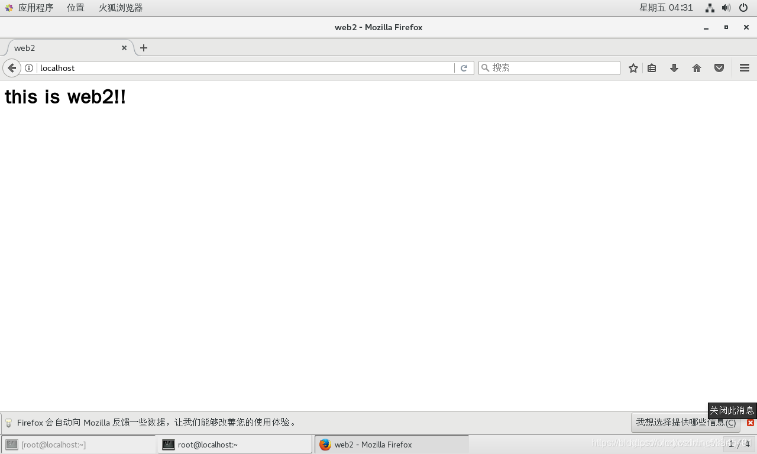
Task: Click the lightbulb icon in notification bar
Action: [9, 423]
